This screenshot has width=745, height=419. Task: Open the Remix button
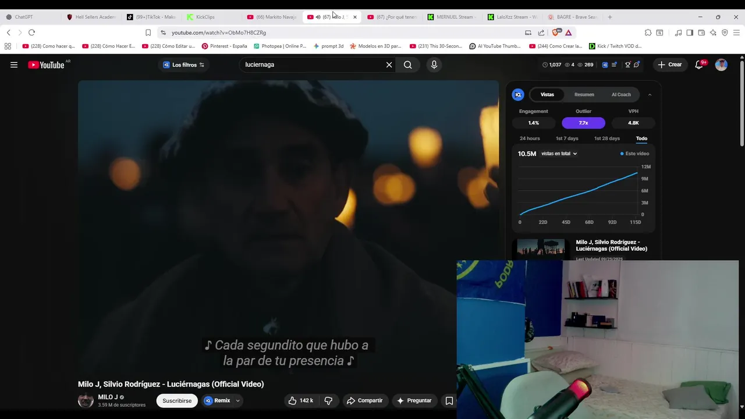pos(218,400)
